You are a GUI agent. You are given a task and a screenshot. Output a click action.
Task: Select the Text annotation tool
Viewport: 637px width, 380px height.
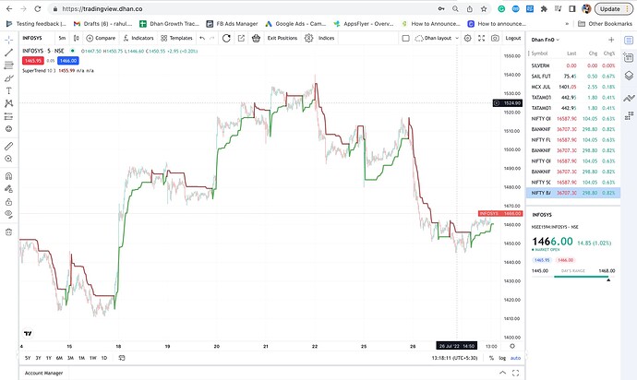click(8, 91)
